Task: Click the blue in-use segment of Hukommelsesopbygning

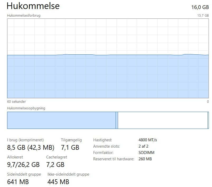Action: [x=61, y=120]
